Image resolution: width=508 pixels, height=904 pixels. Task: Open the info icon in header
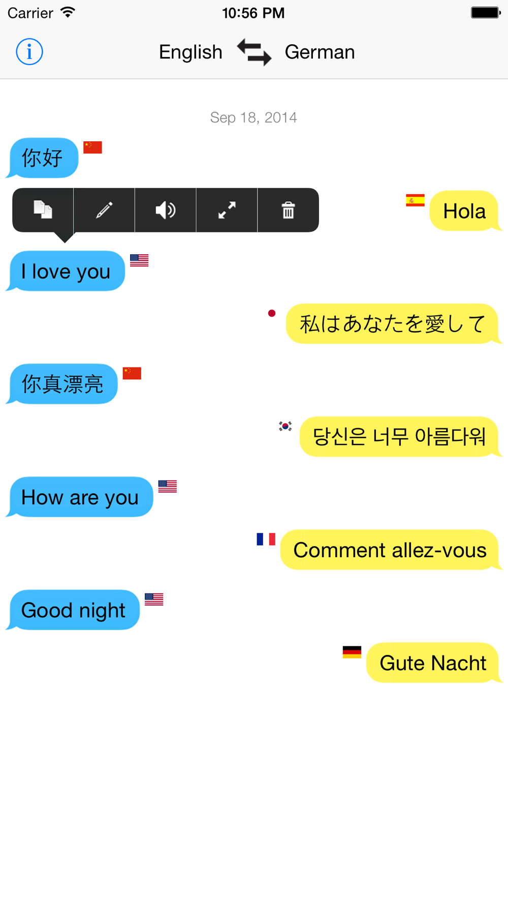click(x=29, y=52)
